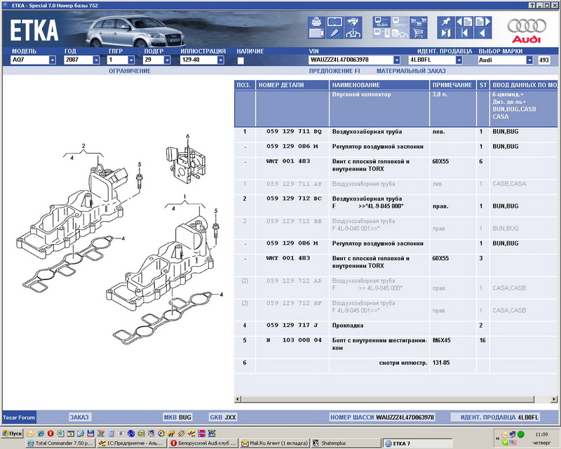Open the ELSA link icon
This screenshot has height=449, width=561.
click(x=381, y=22)
